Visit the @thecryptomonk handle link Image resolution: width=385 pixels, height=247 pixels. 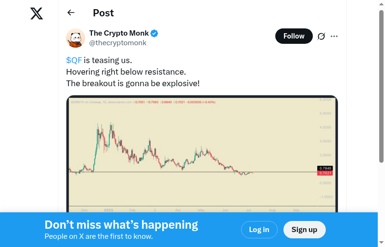coord(118,43)
